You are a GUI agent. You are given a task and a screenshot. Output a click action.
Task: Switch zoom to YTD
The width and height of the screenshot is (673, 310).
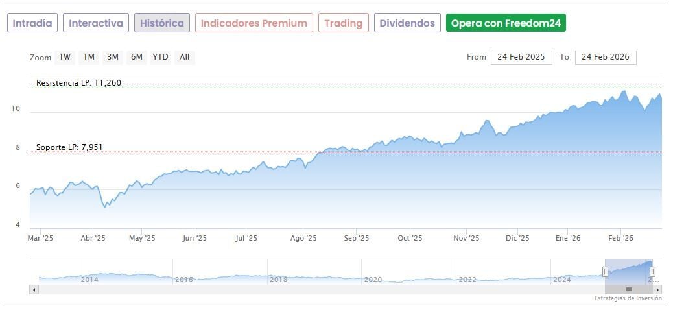tap(160, 57)
